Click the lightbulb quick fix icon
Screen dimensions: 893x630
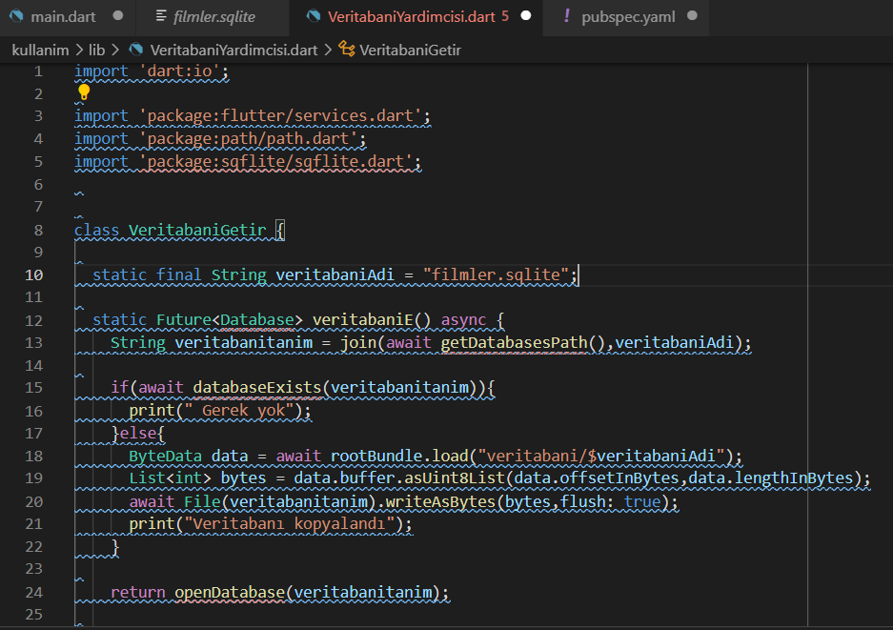click(84, 92)
